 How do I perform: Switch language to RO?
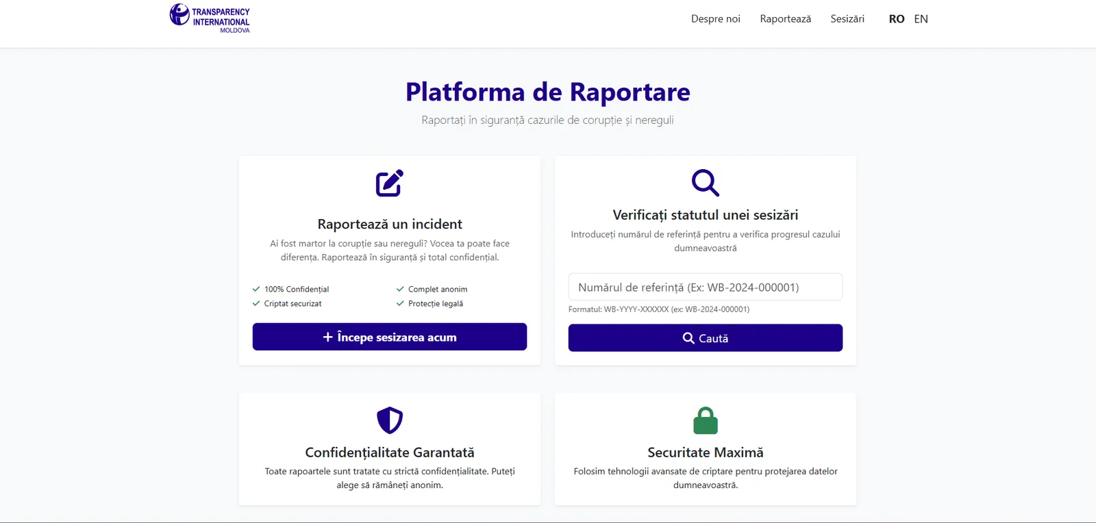[897, 19]
